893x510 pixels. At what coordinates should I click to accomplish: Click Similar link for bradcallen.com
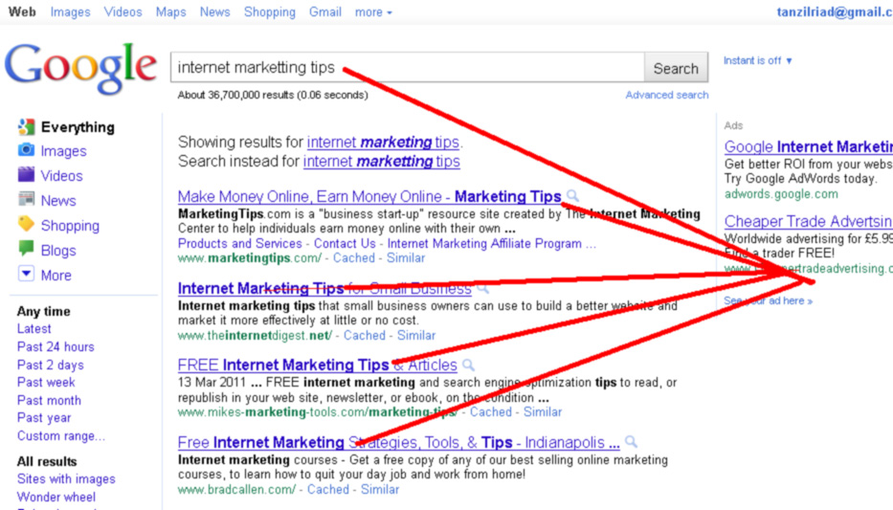point(380,489)
